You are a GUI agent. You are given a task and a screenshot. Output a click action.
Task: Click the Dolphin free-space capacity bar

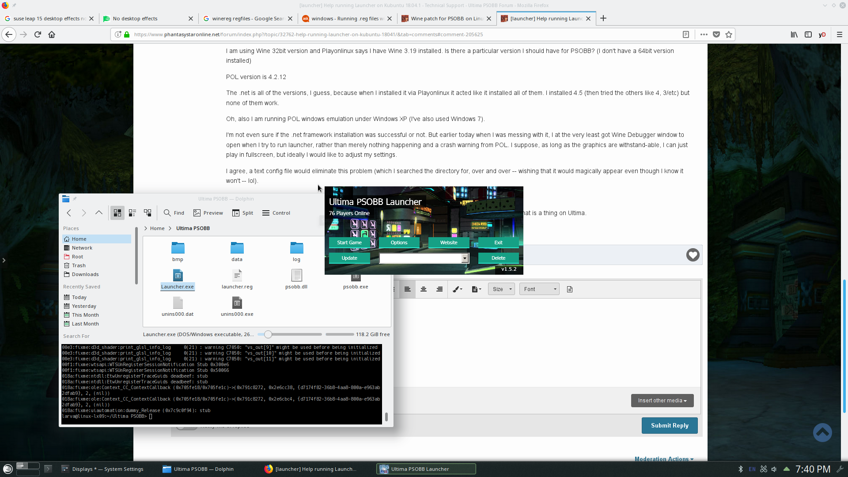tap(340, 334)
